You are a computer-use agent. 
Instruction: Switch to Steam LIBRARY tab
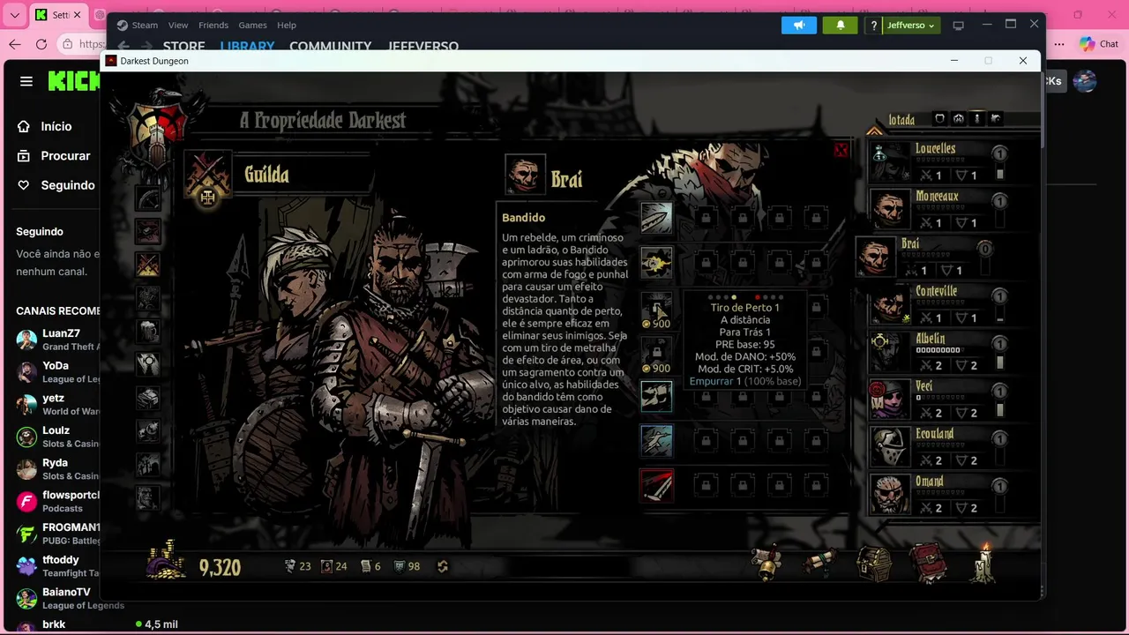coord(247,46)
